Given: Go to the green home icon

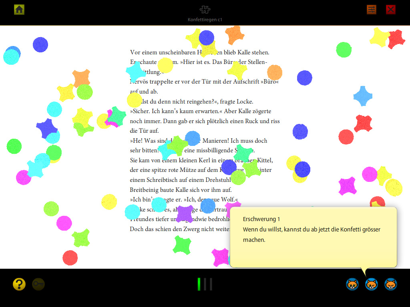Looking at the screenshot, I should pos(19,10).
